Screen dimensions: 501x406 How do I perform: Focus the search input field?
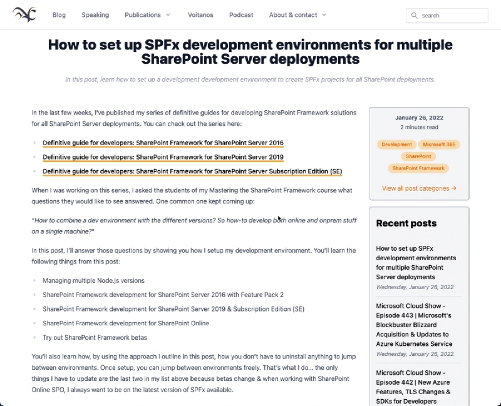click(x=447, y=15)
